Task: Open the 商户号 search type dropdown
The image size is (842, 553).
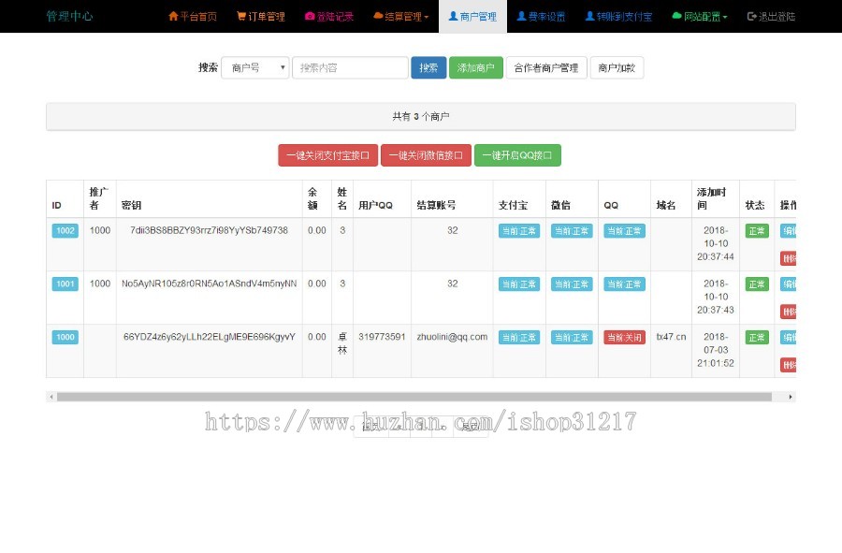Action: pos(255,67)
